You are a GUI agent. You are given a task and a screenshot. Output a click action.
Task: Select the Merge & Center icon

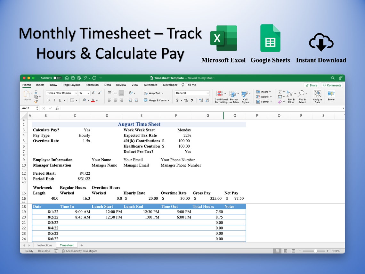(x=145, y=100)
